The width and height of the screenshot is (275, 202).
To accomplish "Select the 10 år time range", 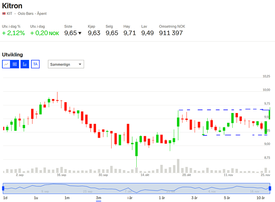I will point(261,198).
